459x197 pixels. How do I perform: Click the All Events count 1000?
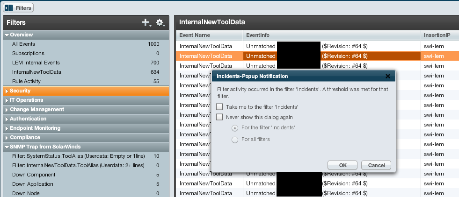[x=153, y=44]
